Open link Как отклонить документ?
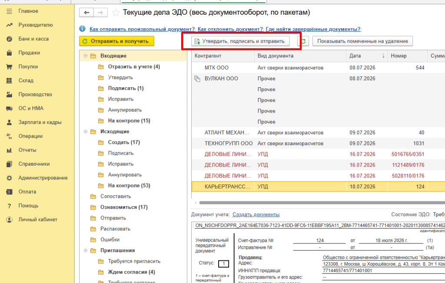Image resolution: width=445 pixels, height=283 pixels. click(x=230, y=29)
